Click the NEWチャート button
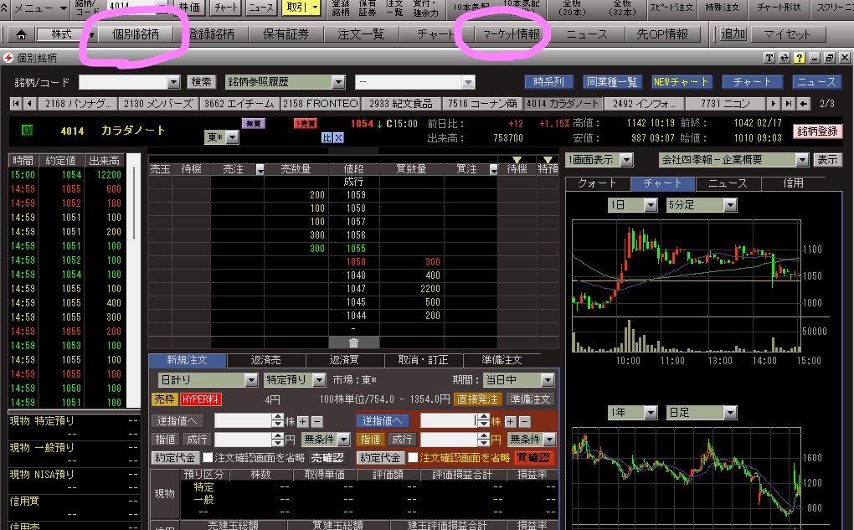The width and height of the screenshot is (854, 530). pyautogui.click(x=681, y=82)
